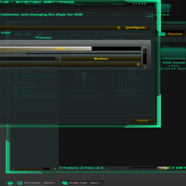The width and height of the screenshot is (186, 186).
Task: Click the Dolphin Up arrow behind the dialog
Action: [x=41, y=33]
